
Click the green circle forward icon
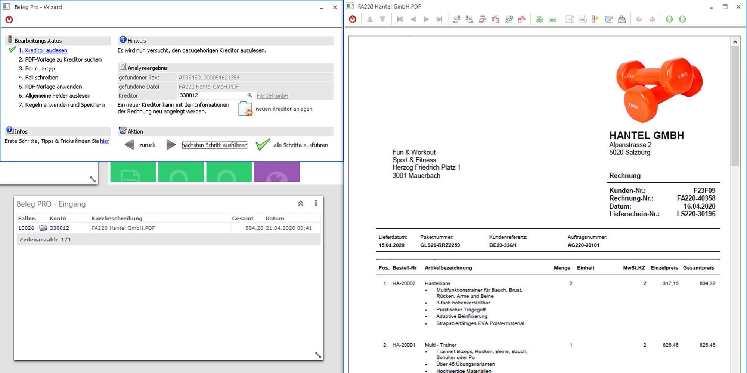click(x=682, y=19)
